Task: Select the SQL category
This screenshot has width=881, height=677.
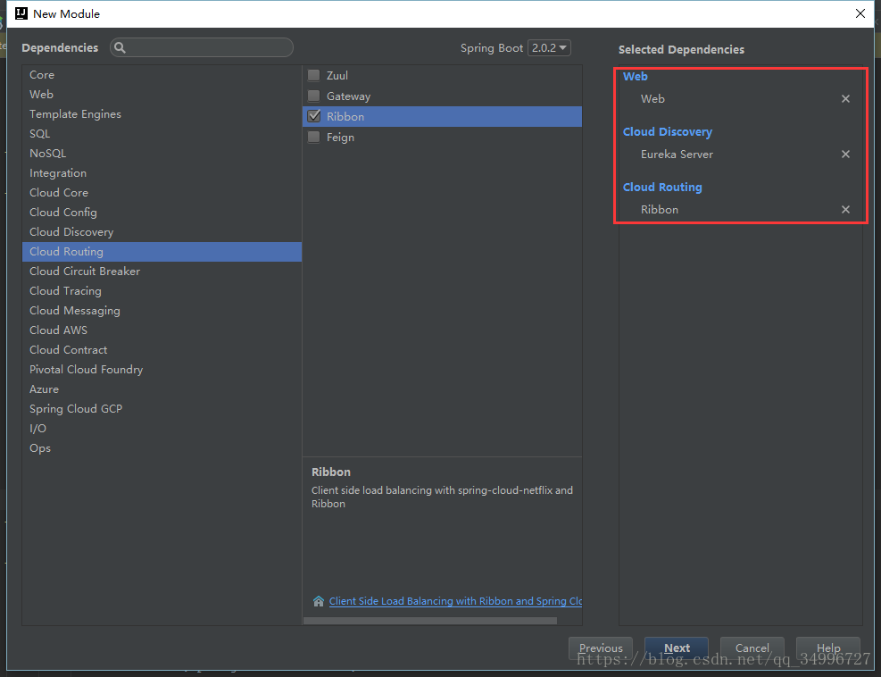Action: [162, 134]
